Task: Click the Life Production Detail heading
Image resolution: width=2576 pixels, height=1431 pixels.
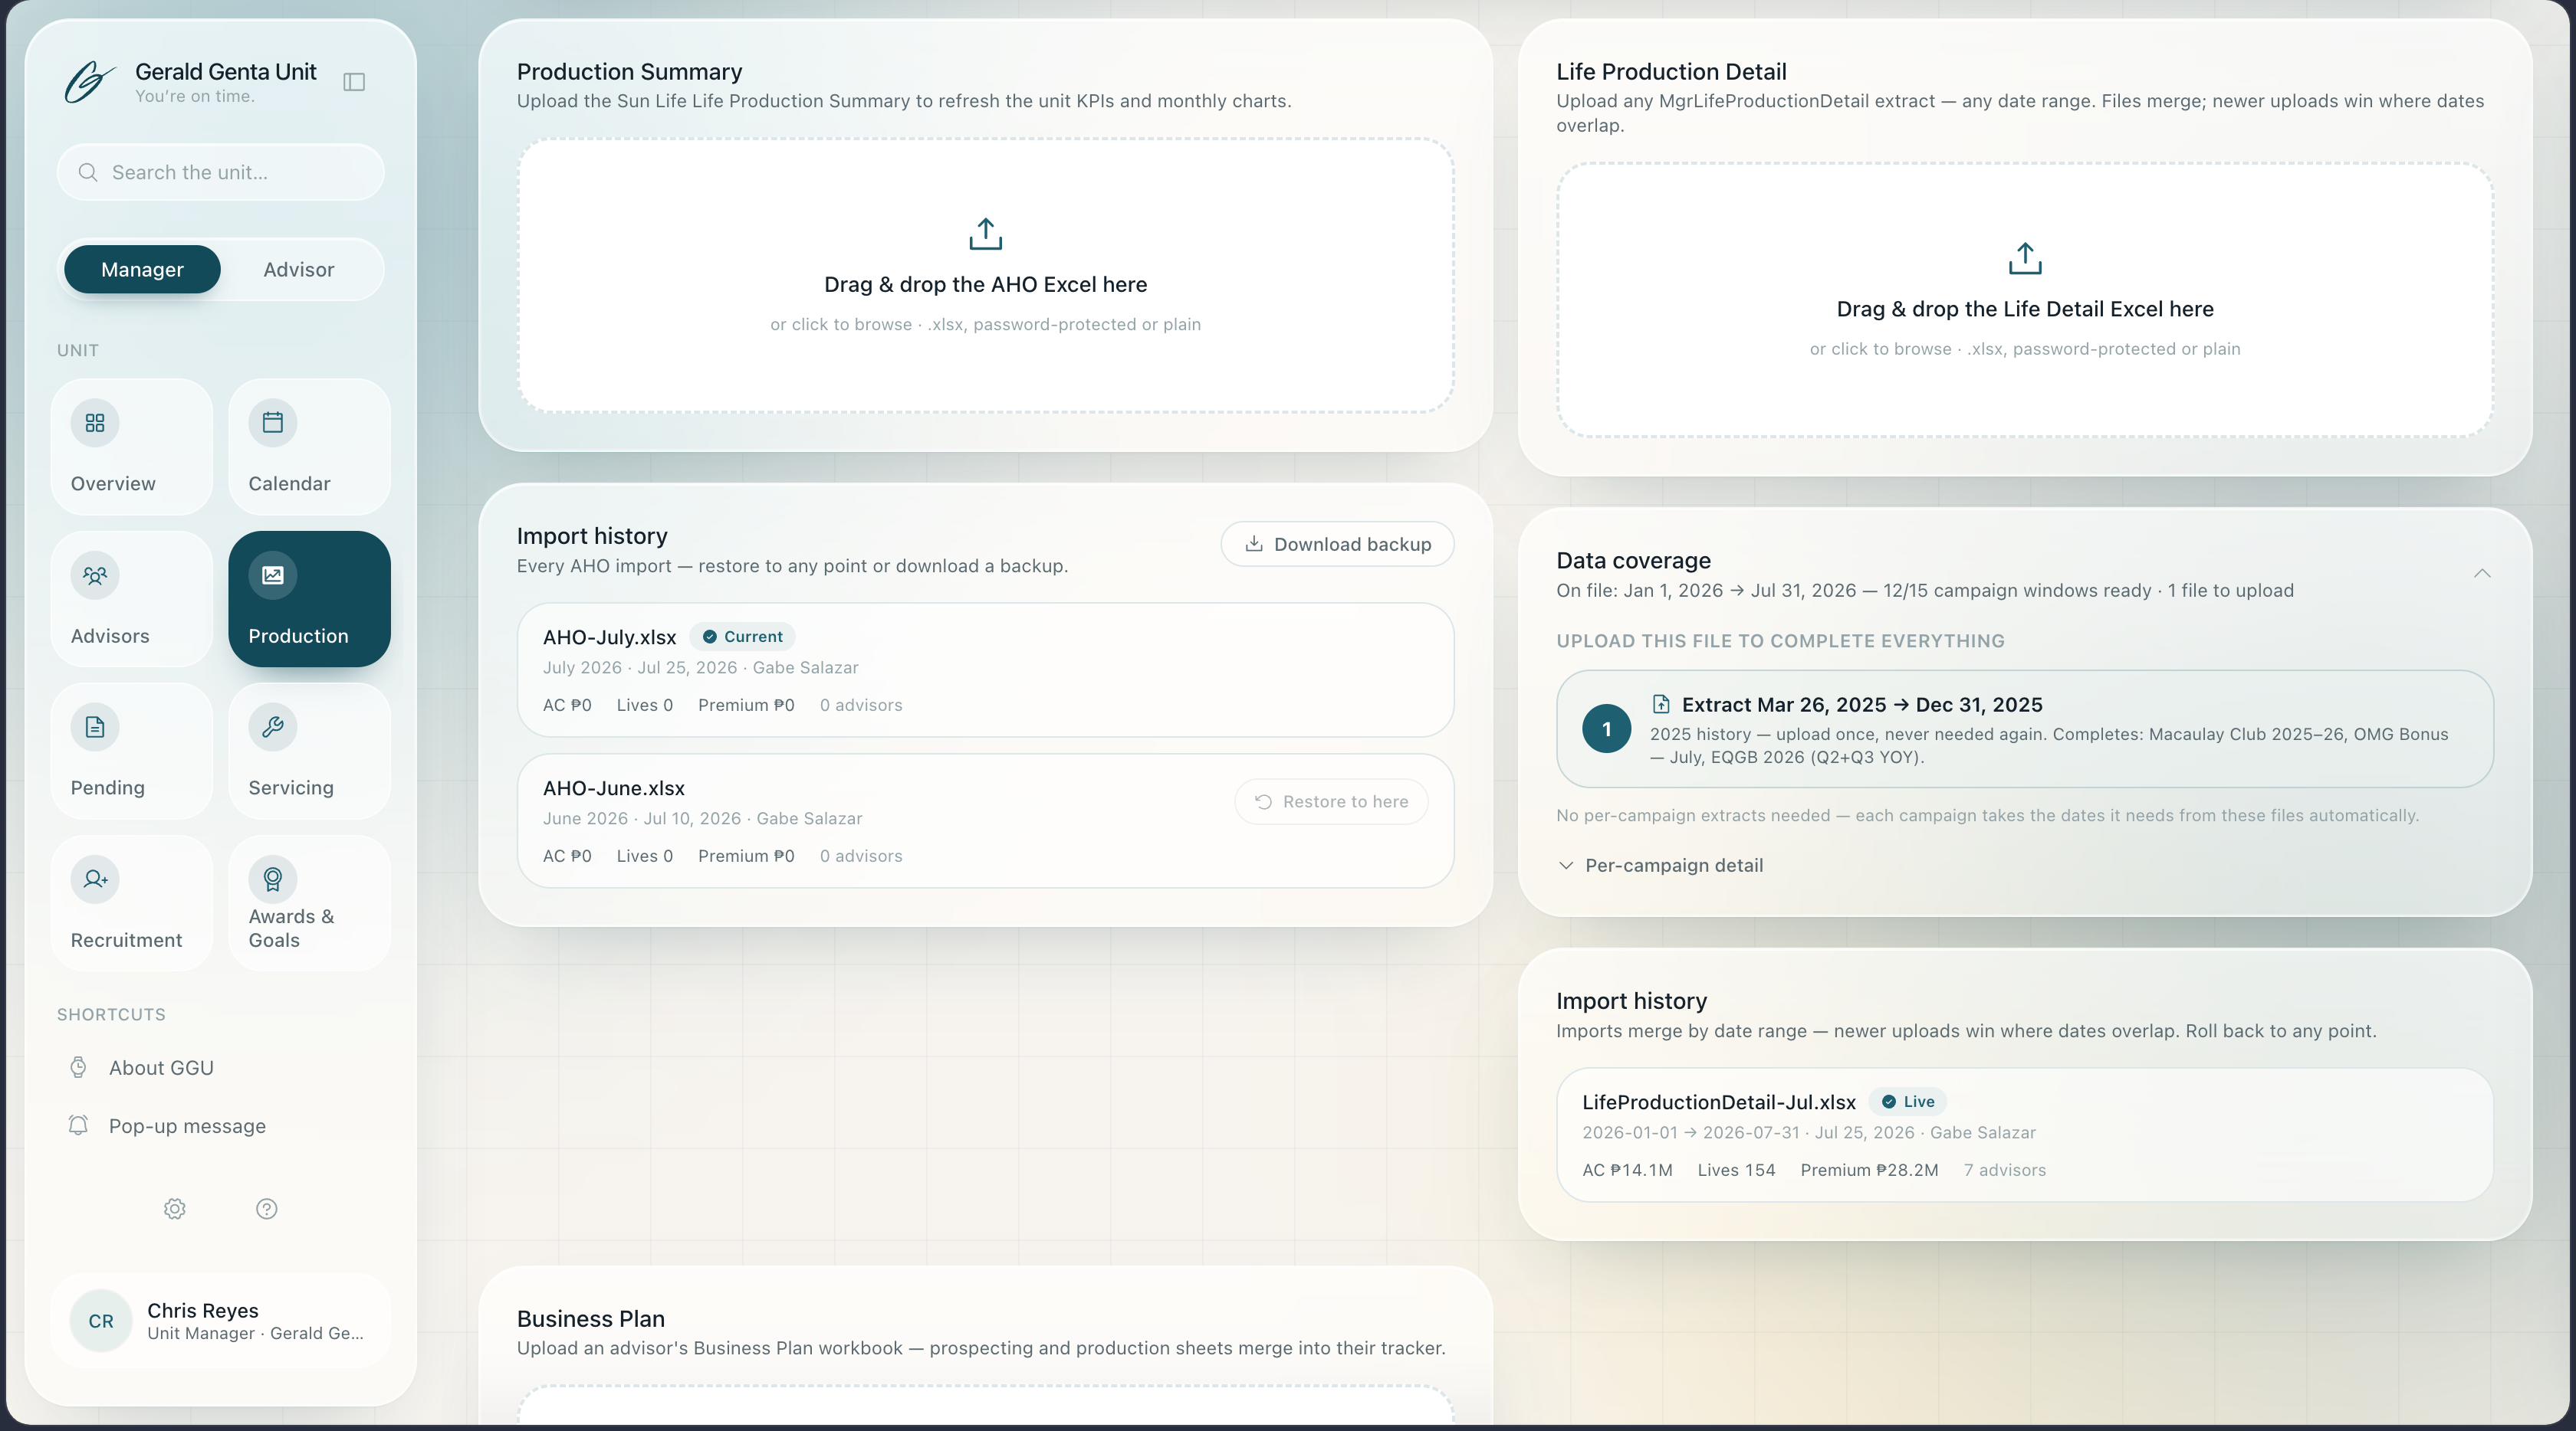Action: (1671, 72)
